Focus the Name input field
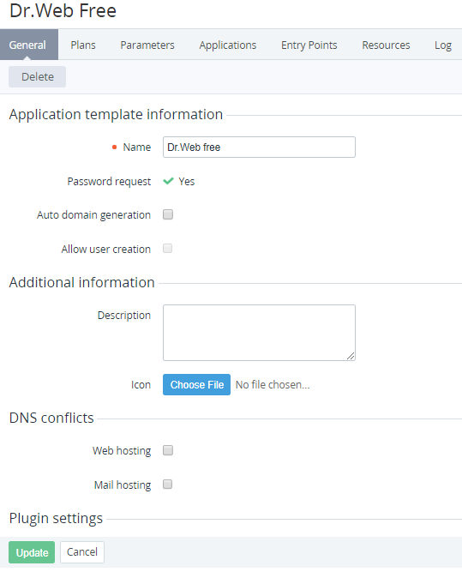The image size is (462, 572). pyautogui.click(x=259, y=147)
